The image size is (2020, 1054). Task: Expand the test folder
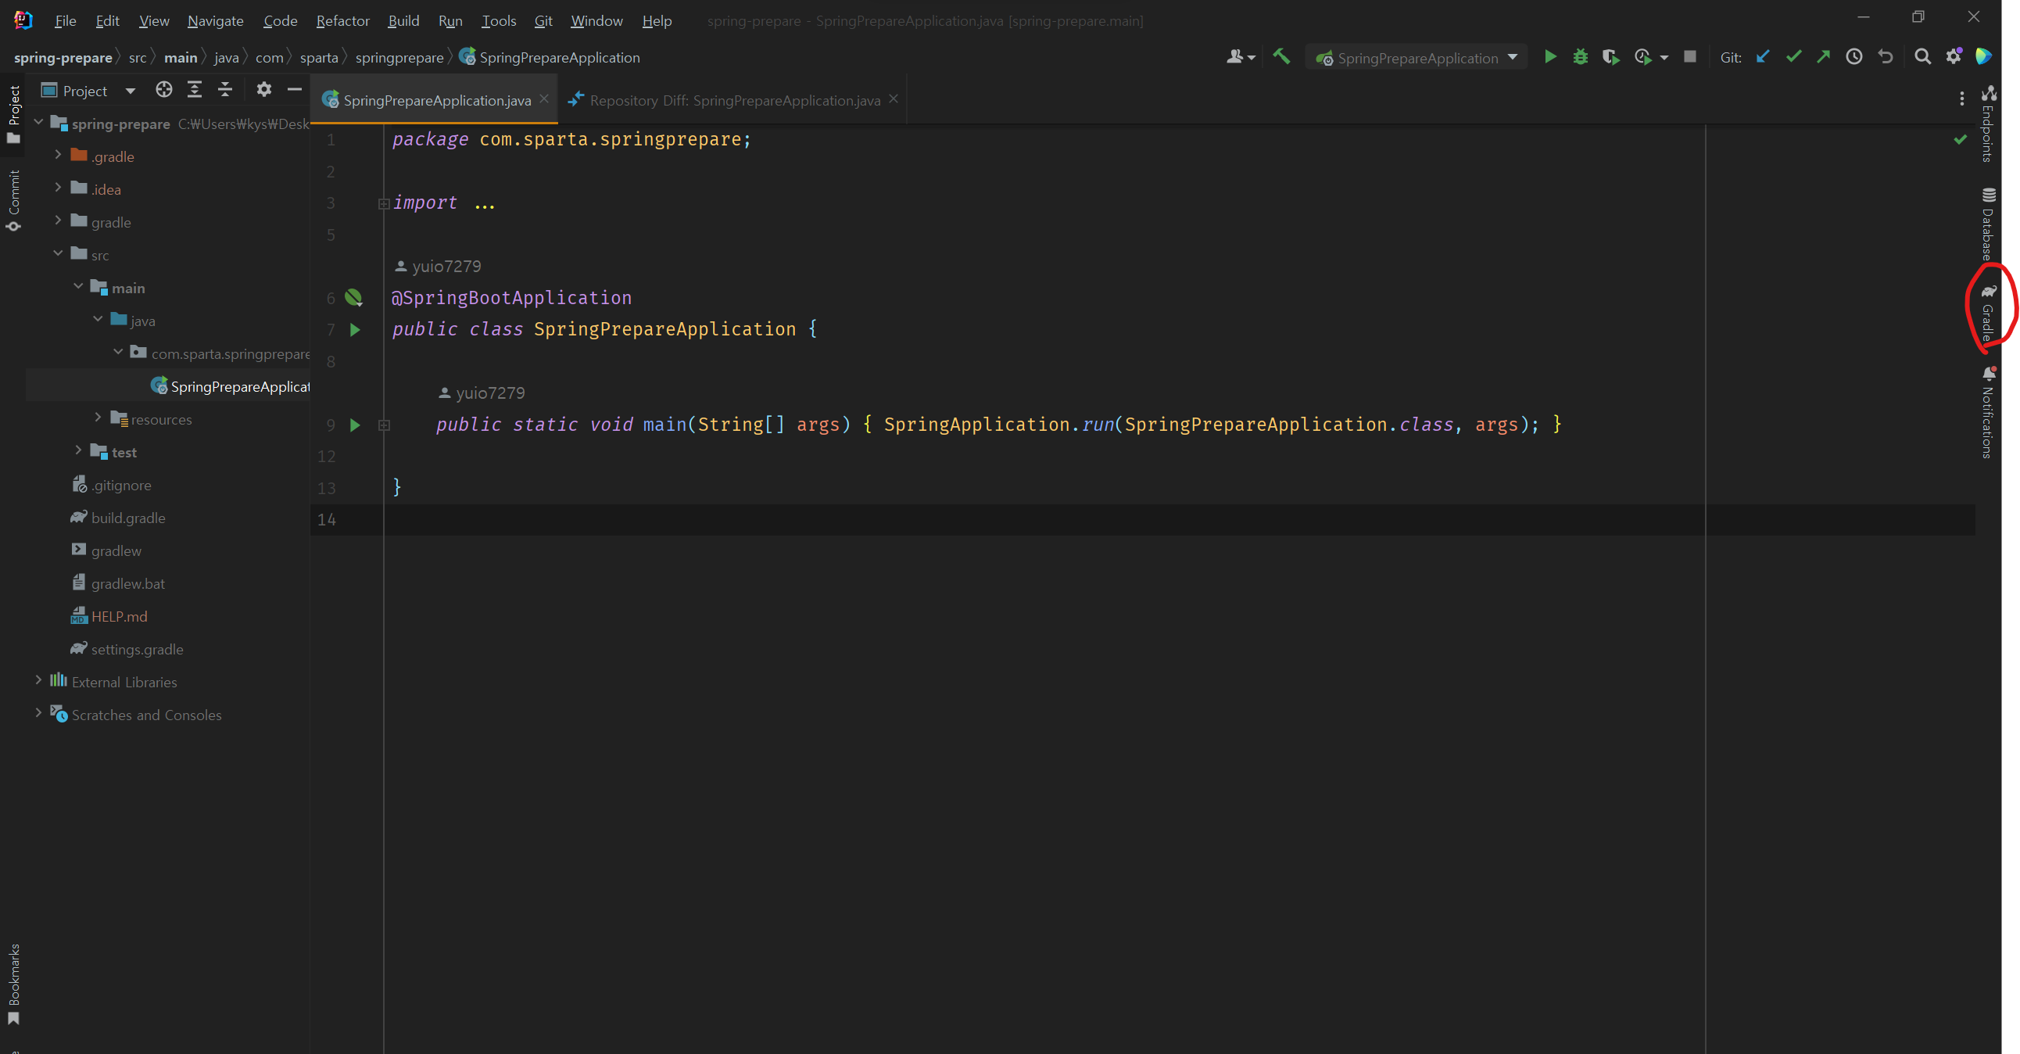click(x=78, y=451)
